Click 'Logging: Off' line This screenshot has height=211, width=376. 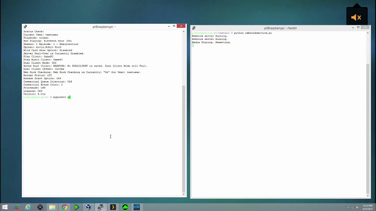click(x=33, y=91)
